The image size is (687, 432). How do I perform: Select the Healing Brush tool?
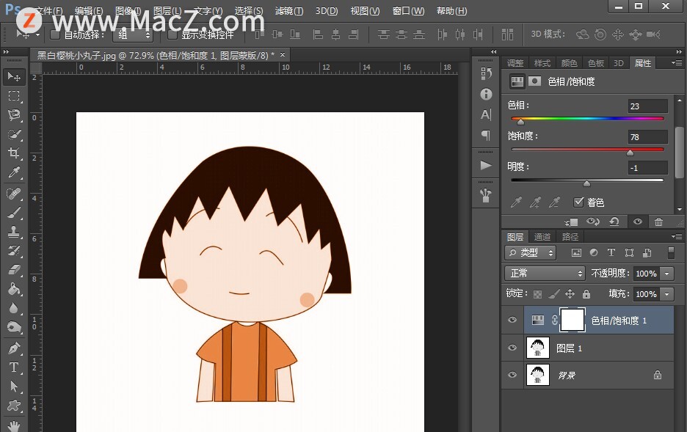point(14,193)
